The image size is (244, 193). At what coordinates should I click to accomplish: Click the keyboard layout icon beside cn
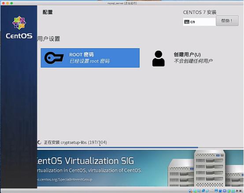click(187, 22)
